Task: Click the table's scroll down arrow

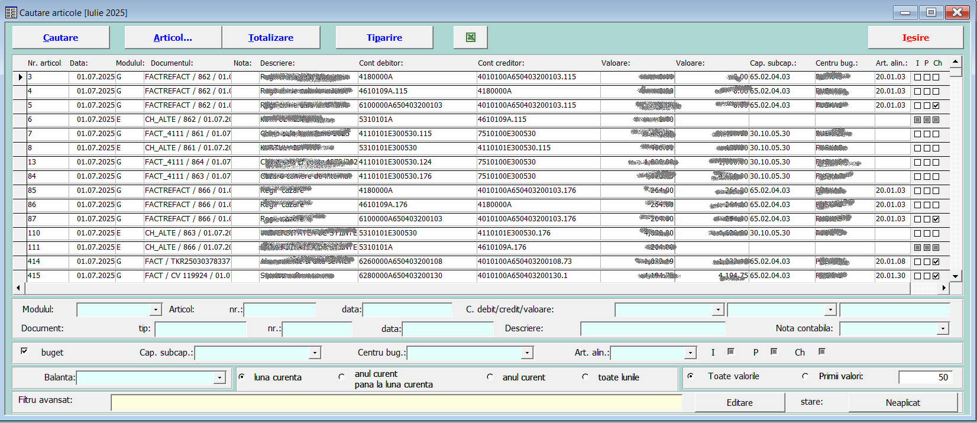Action: click(955, 276)
